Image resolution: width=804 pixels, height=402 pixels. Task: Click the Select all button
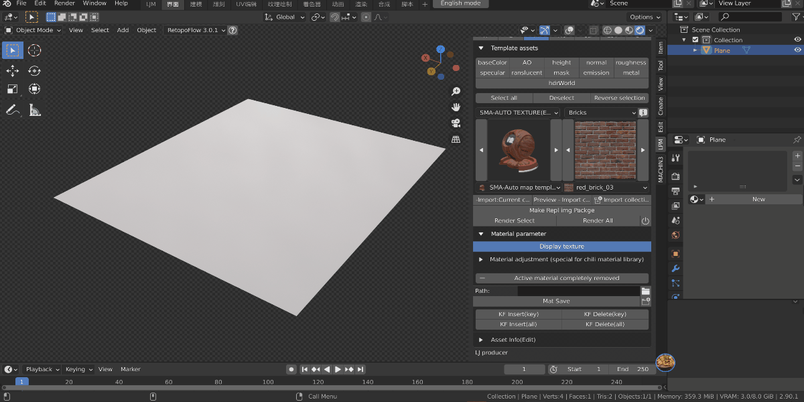tap(504, 98)
